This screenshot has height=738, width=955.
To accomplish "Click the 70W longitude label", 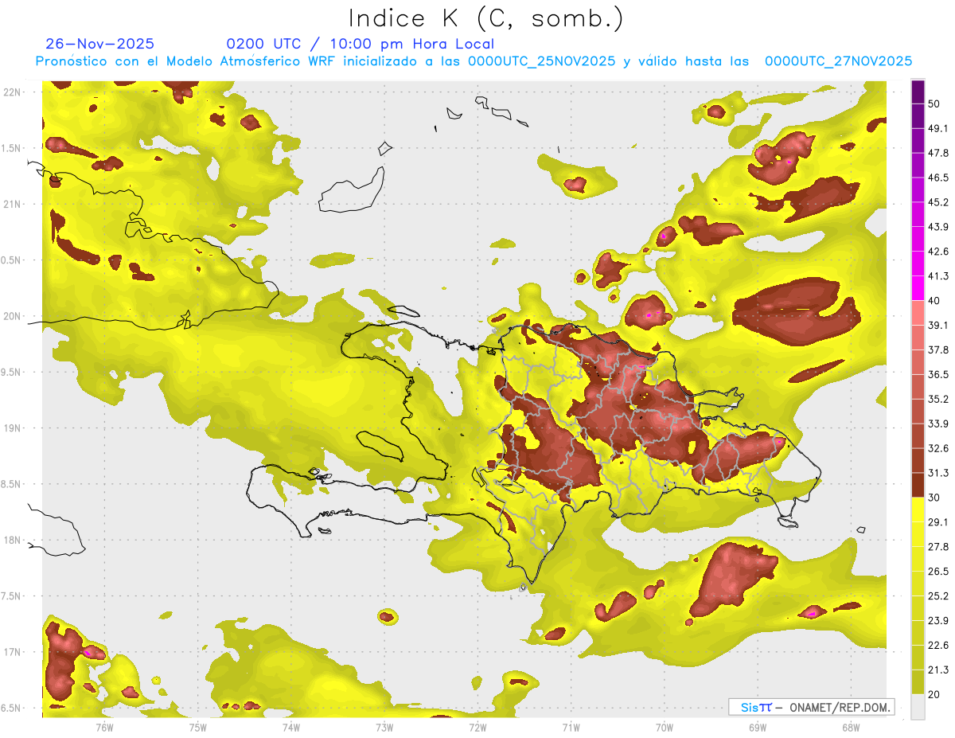I will [x=664, y=727].
